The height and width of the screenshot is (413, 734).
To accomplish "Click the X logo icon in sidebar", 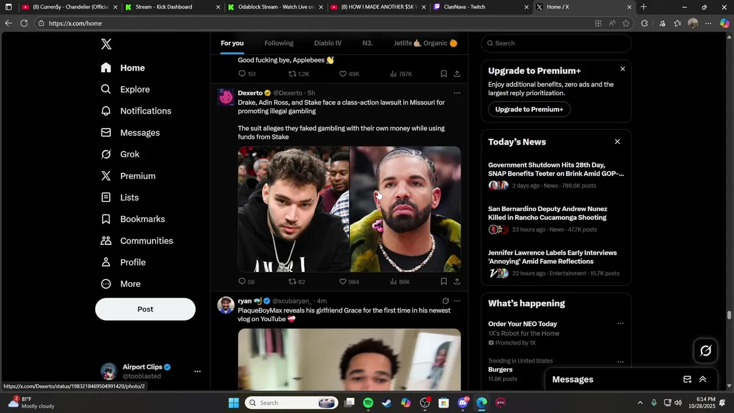I will point(106,44).
